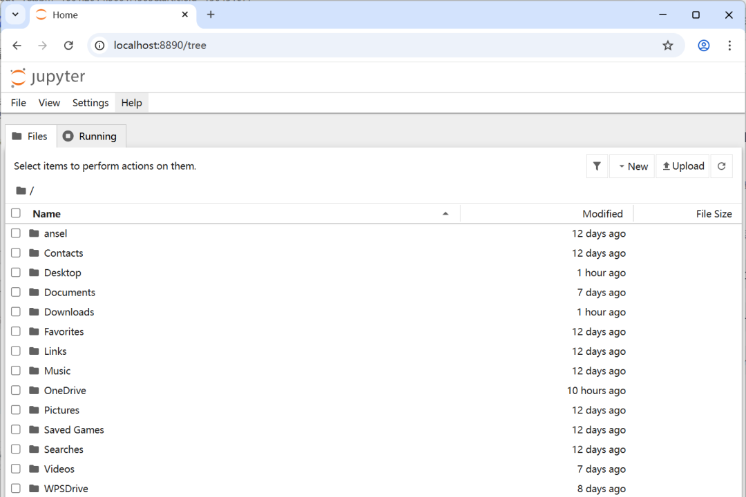Click the root folder breadcrumb icon
This screenshot has height=497, width=746.
[x=21, y=191]
